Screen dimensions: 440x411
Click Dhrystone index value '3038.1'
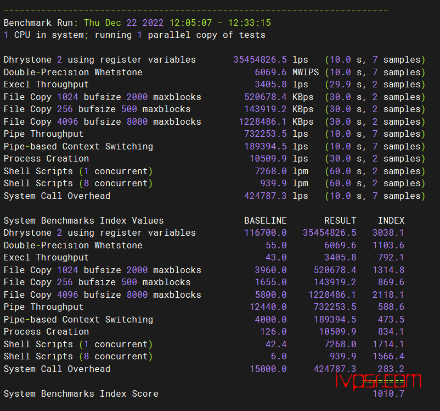point(388,233)
